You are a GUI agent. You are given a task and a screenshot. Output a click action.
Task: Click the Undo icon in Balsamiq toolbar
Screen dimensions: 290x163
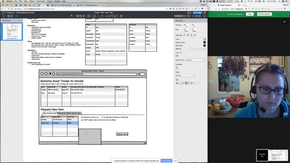coord(72,16)
